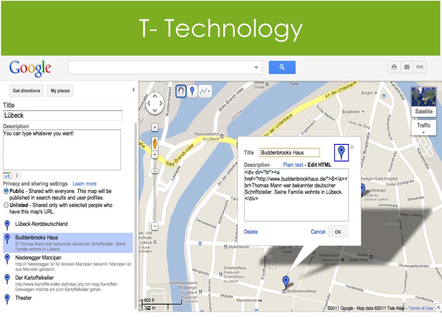Click the Schabbelhaus restaurant map label

(x=235, y=275)
